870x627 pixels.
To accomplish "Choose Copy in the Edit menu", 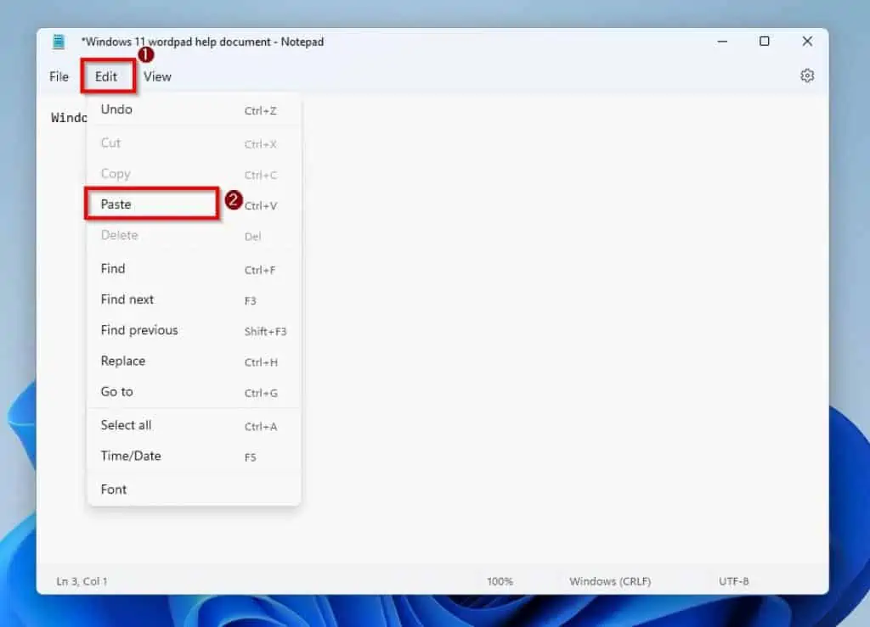I will tap(195, 174).
